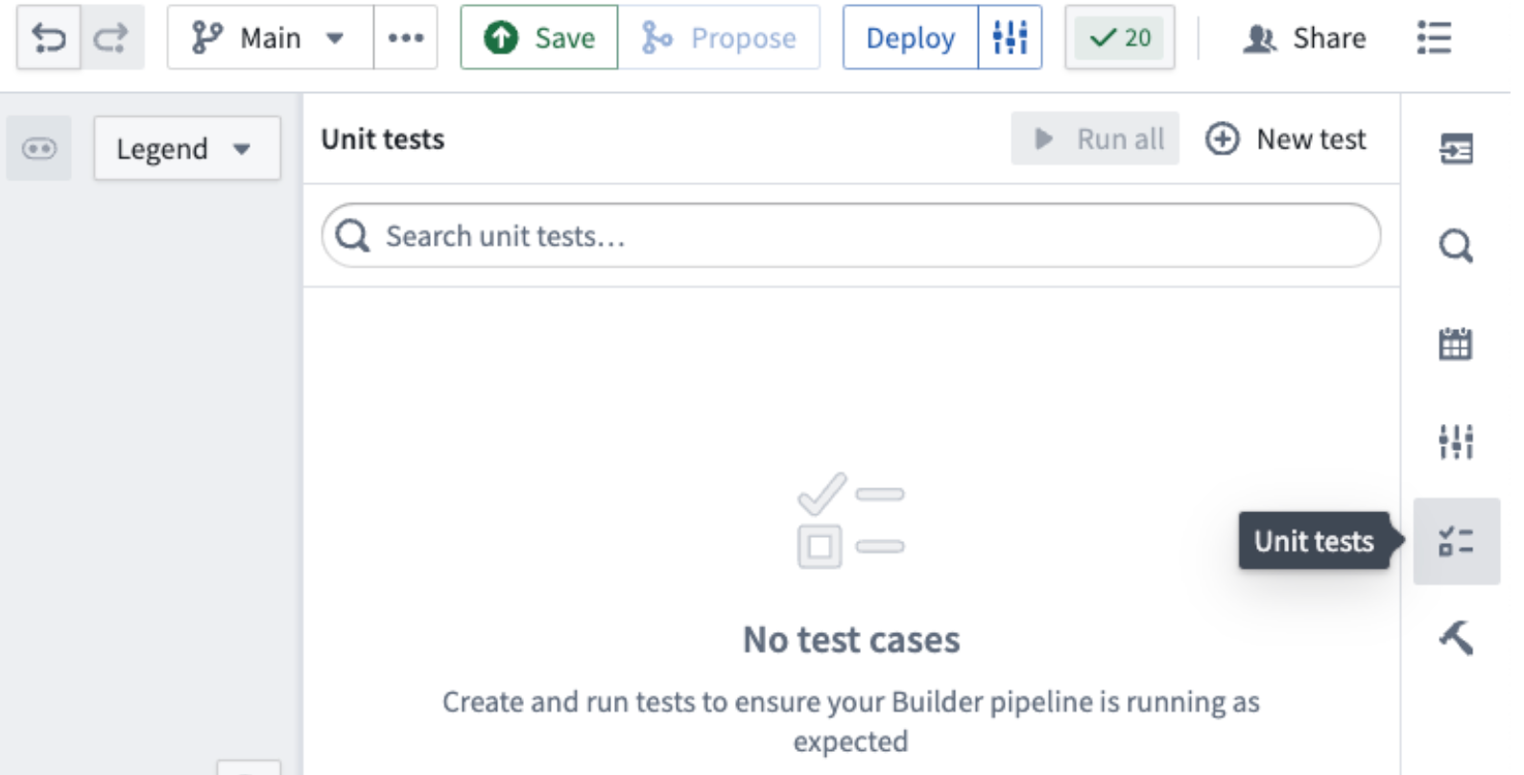Viewport: 1524px width, 775px height.
Task: Share the pipeline
Action: (1305, 37)
